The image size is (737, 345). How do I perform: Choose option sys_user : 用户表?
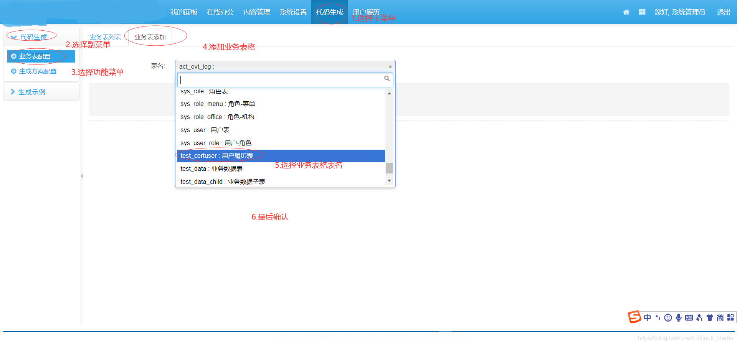281,130
